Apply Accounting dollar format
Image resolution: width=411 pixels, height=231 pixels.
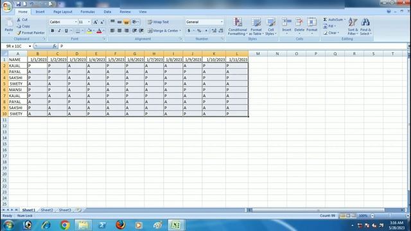click(189, 31)
